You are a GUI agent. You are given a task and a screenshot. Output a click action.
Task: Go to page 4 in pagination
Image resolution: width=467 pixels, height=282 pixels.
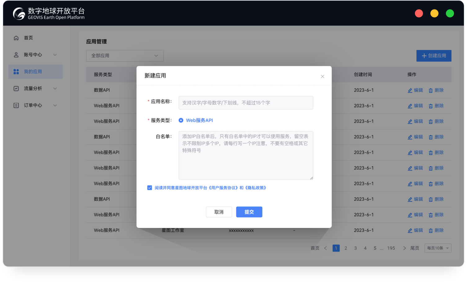(365, 248)
